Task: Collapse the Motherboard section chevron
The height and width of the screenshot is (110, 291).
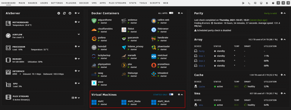Action: tap(79, 22)
